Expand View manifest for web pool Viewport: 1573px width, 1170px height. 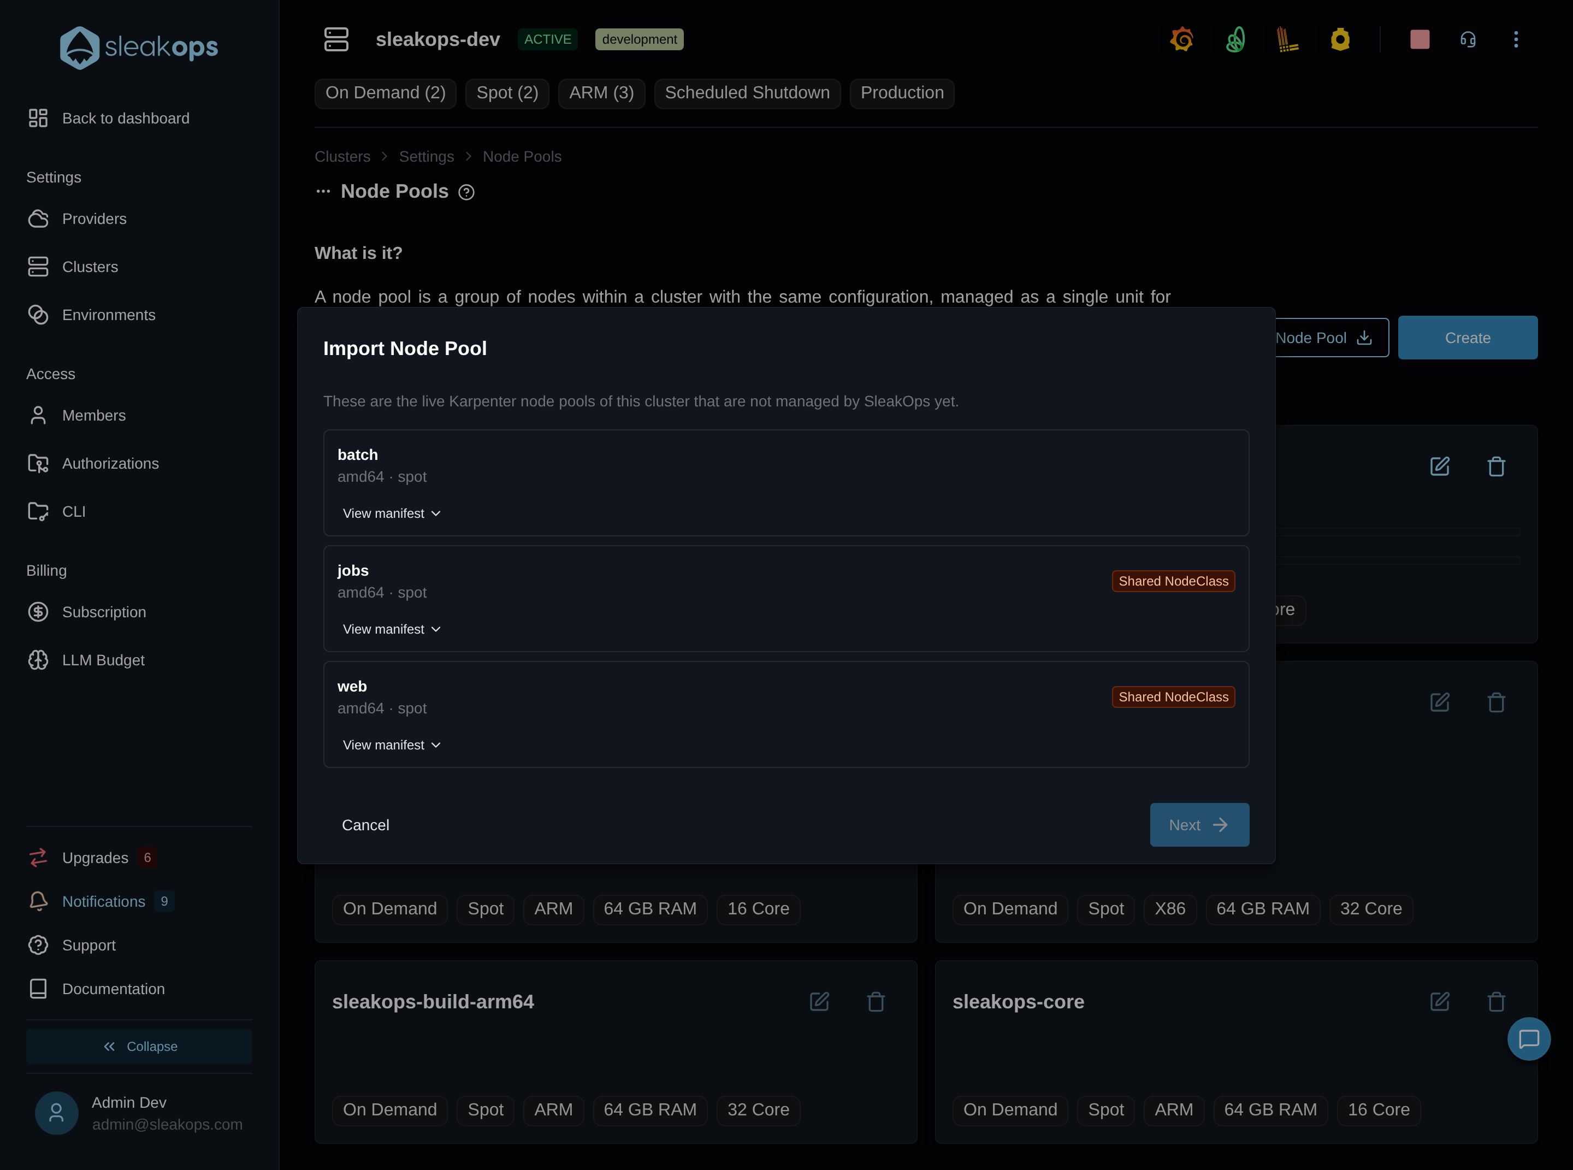[392, 745]
